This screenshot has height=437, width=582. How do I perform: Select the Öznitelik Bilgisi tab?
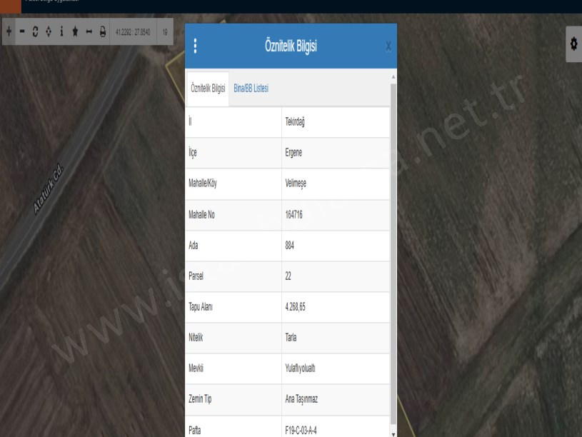coord(208,88)
